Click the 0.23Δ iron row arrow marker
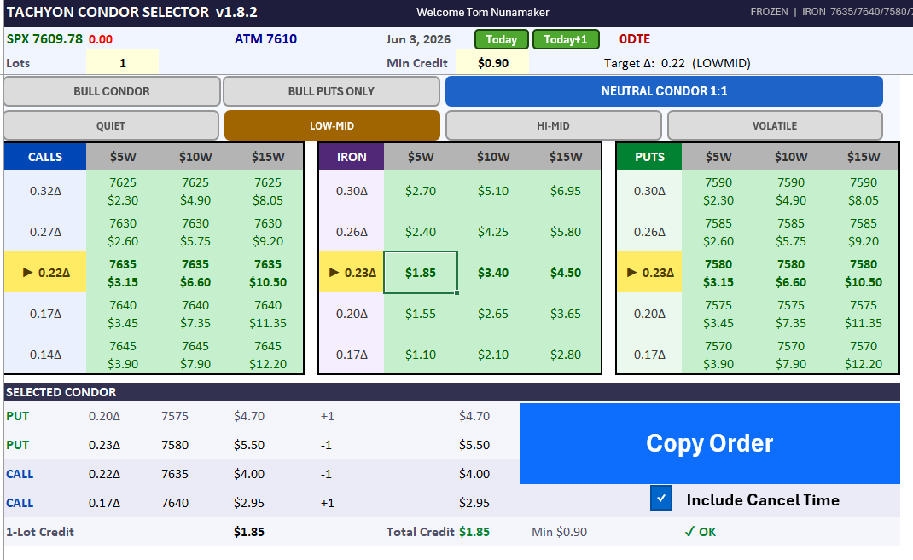Image resolution: width=913 pixels, height=560 pixels. (334, 272)
